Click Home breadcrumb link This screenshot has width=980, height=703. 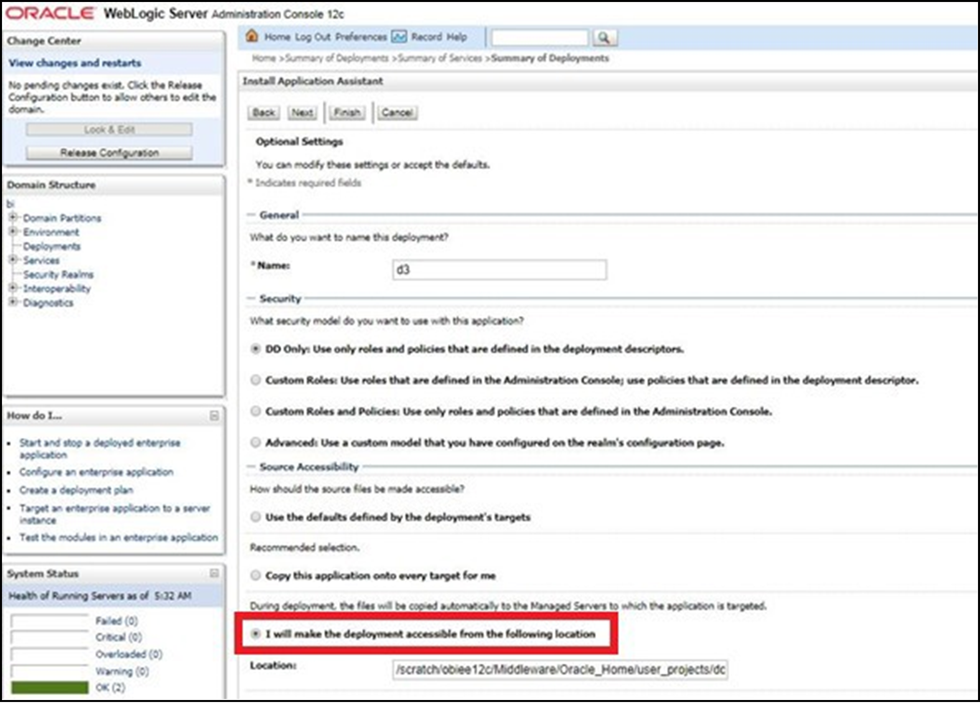coord(264,58)
